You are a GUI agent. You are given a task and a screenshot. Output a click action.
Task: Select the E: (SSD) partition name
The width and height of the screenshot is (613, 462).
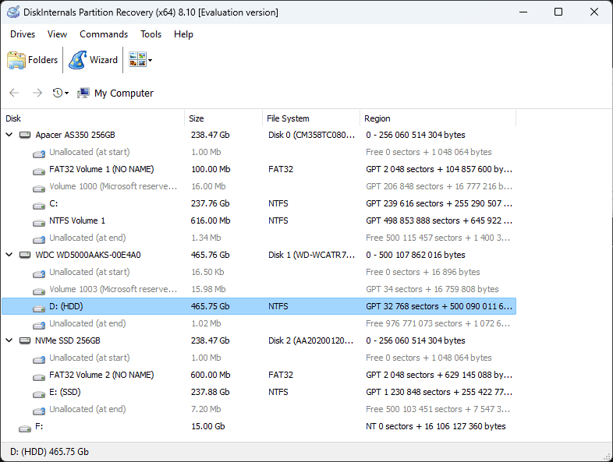65,392
